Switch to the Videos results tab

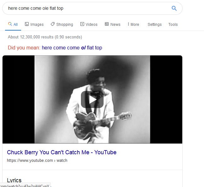click(x=91, y=24)
